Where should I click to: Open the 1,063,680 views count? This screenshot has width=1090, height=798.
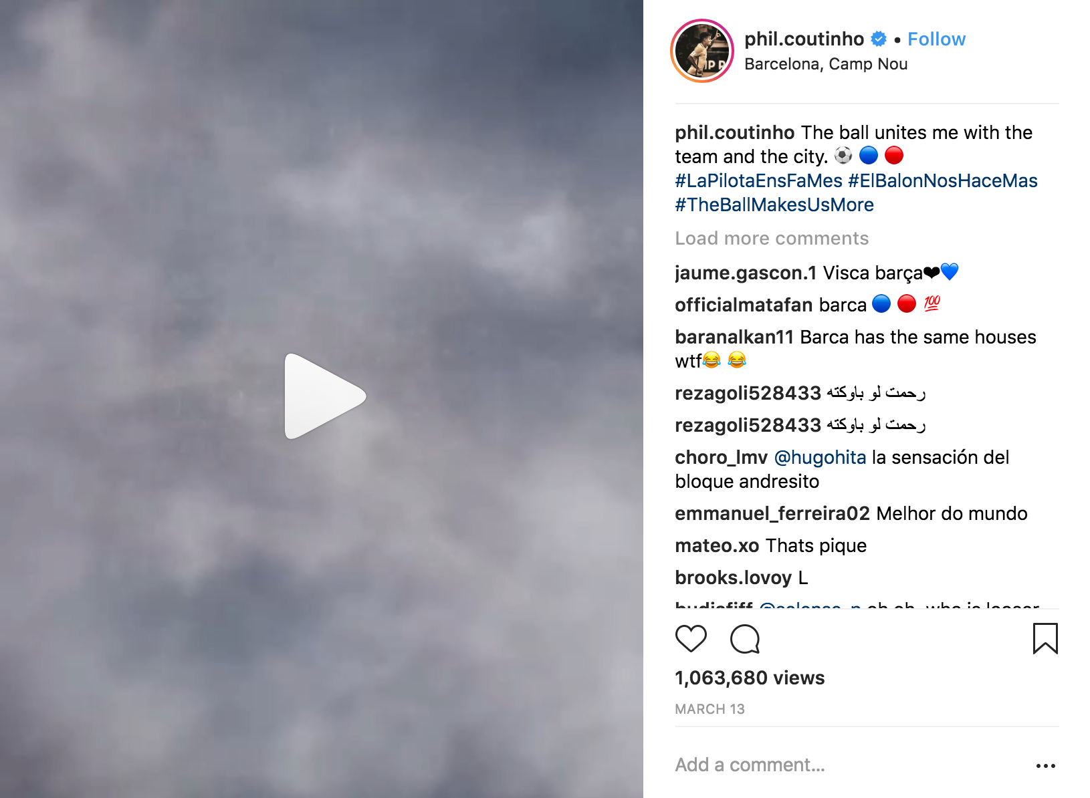pos(750,678)
